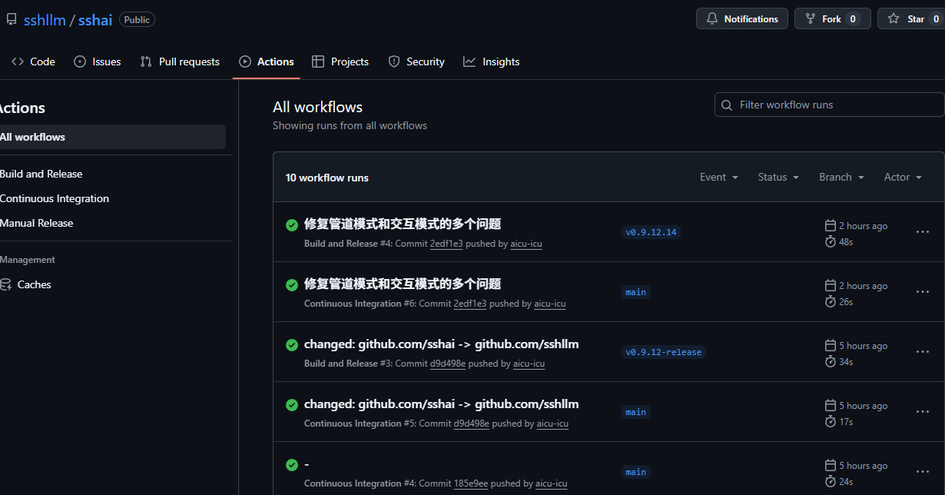This screenshot has height=495, width=945.
Task: Open the Event filter dropdown
Action: [x=719, y=177]
